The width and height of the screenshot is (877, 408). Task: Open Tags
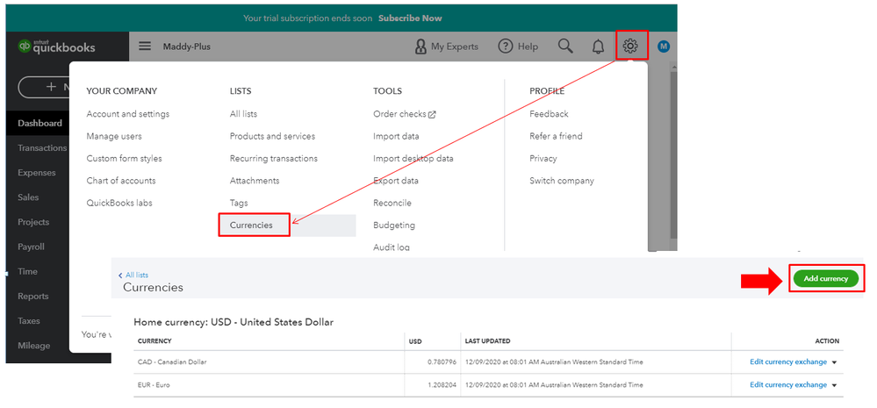pyautogui.click(x=239, y=204)
